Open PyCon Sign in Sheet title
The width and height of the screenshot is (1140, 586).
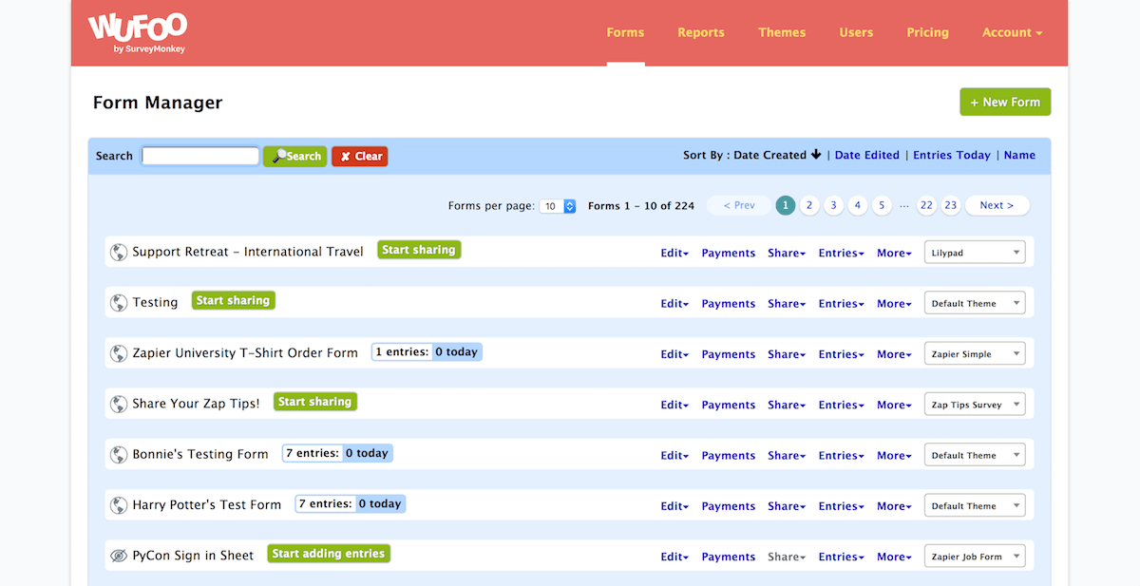(193, 556)
